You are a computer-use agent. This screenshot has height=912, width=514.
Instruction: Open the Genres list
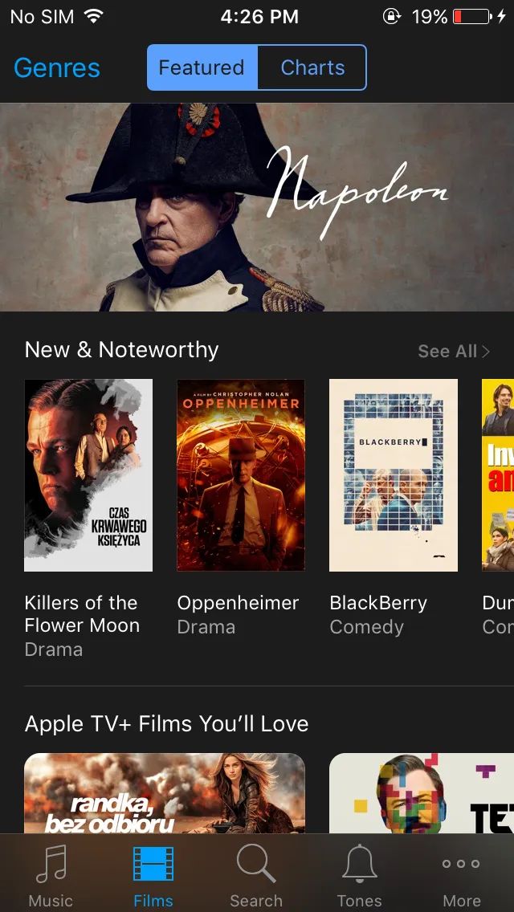(x=57, y=68)
